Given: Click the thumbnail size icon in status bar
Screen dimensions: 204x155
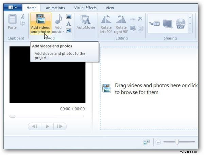Looking at the screenshot, I should (146, 142).
